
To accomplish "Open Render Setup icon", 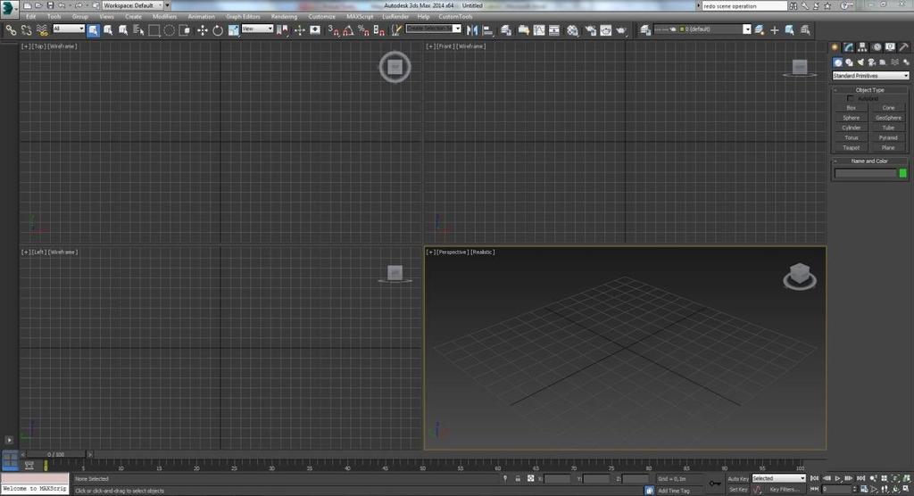I will [x=591, y=29].
